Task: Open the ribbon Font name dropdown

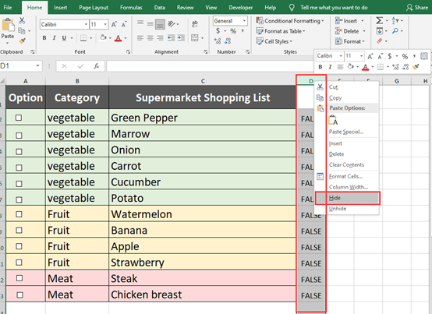Action: pyautogui.click(x=86, y=24)
